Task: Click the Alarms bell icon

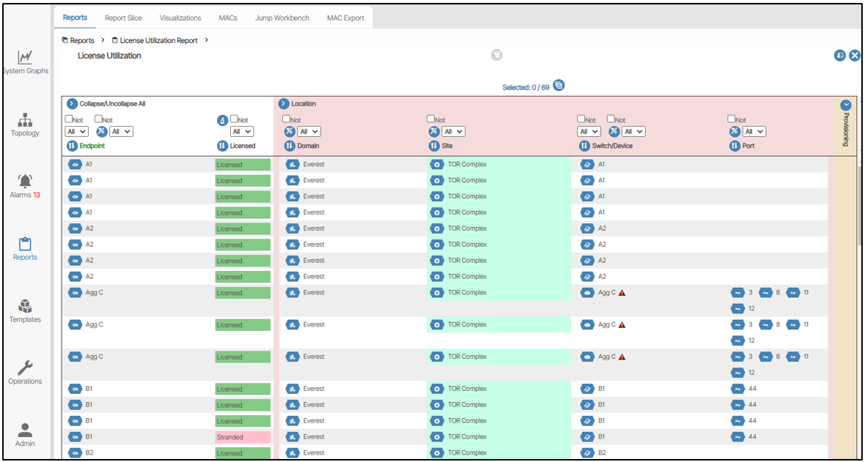Action: click(25, 182)
